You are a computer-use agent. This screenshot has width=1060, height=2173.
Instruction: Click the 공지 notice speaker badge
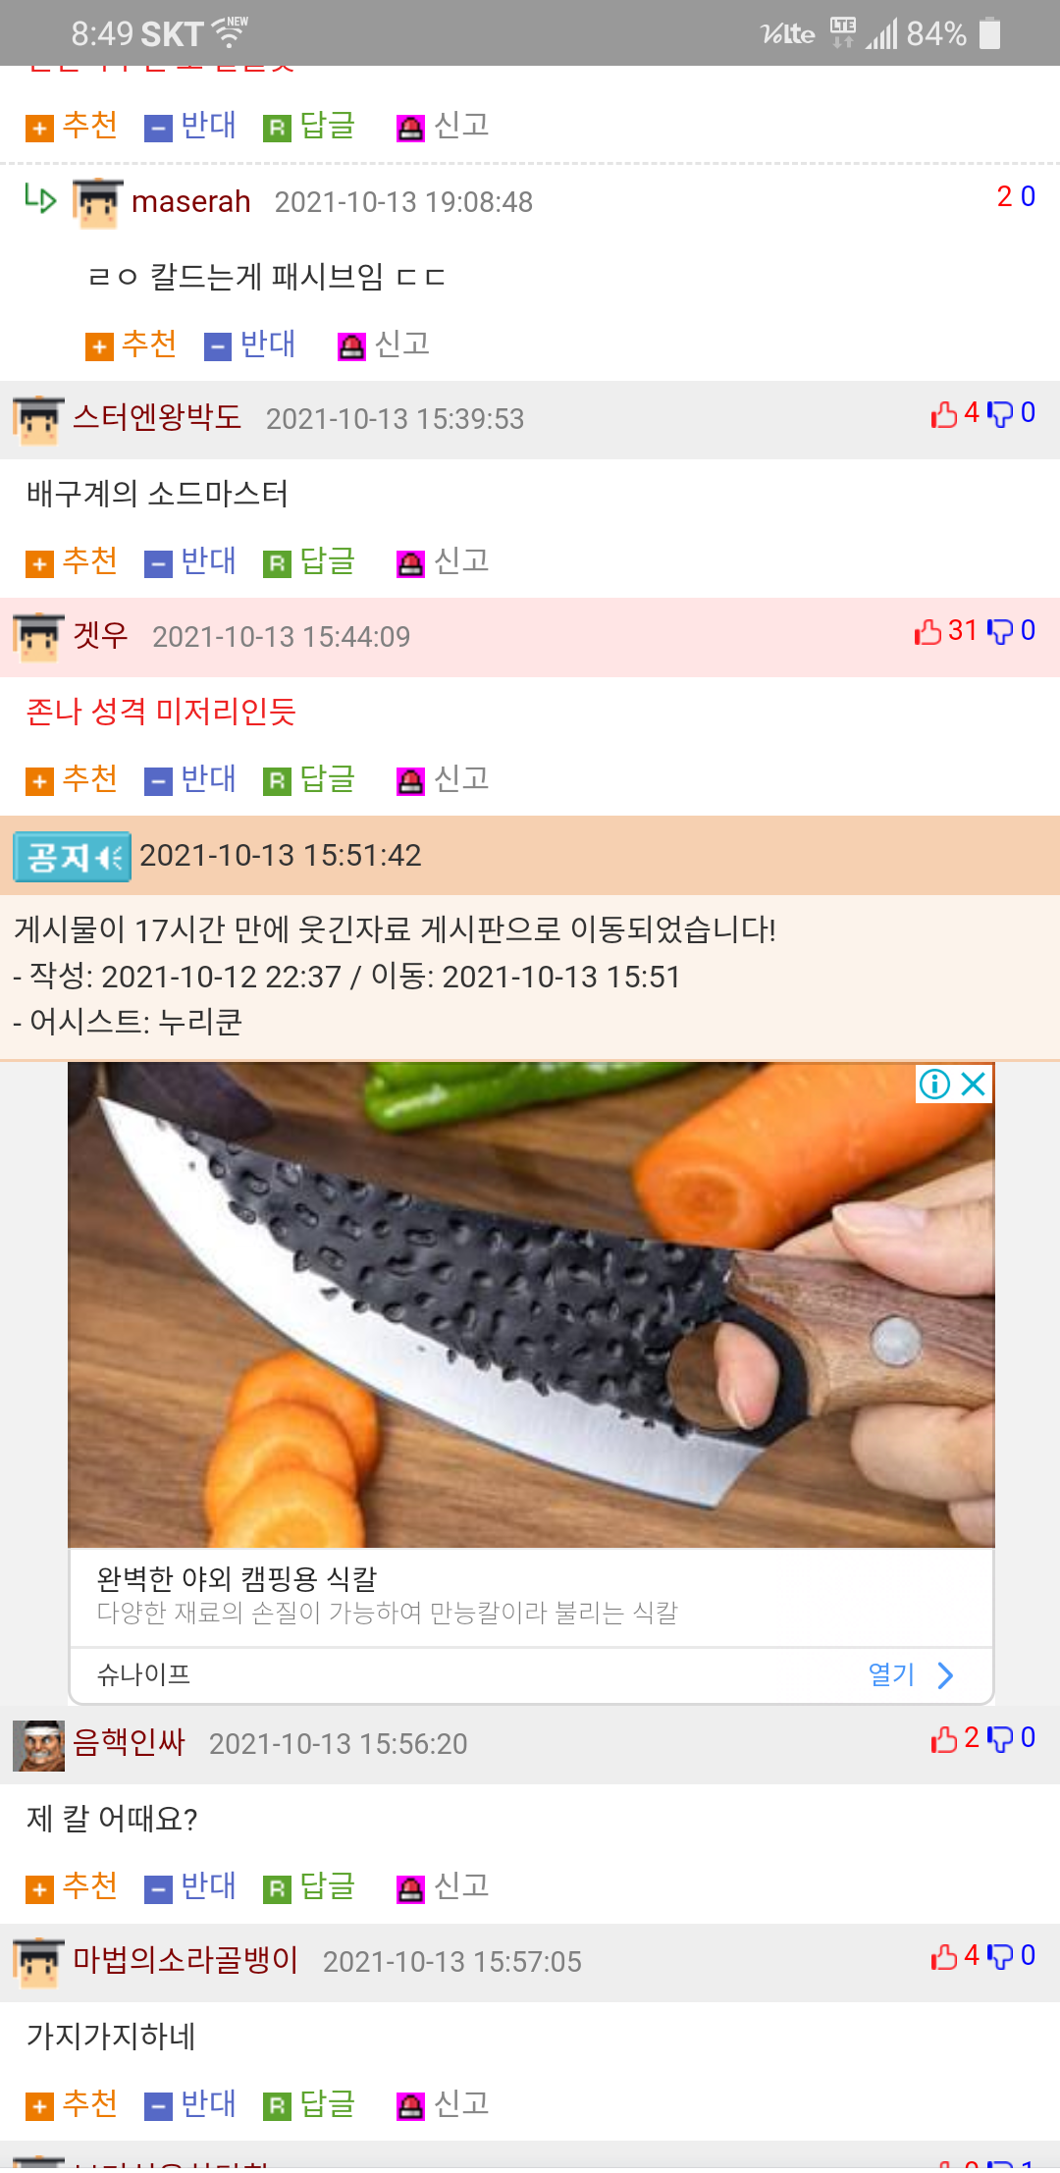(x=73, y=857)
